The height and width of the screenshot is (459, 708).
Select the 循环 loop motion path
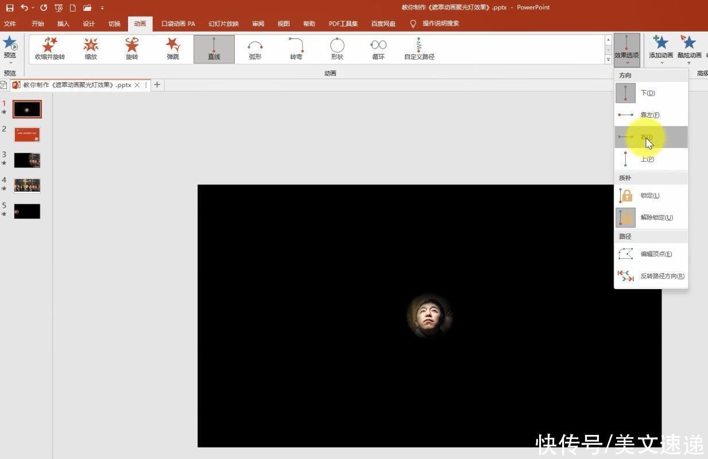point(378,48)
